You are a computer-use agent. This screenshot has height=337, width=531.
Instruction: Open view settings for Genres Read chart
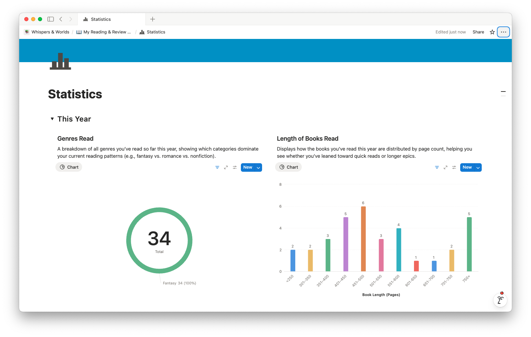235,167
